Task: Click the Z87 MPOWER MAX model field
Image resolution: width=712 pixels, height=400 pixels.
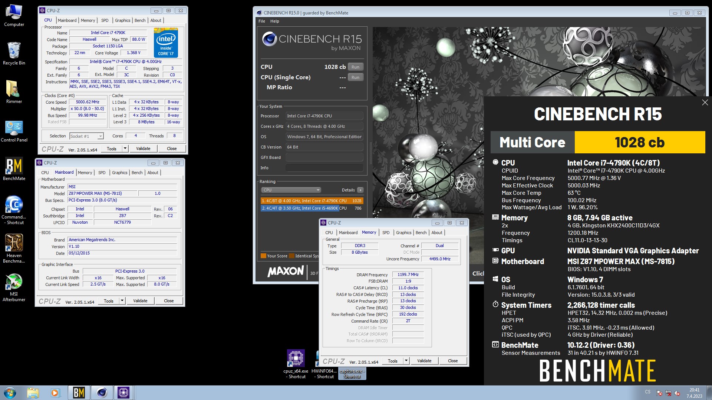Action: pos(102,193)
